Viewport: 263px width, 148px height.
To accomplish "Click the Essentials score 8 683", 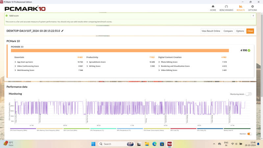I will [x=80, y=57].
